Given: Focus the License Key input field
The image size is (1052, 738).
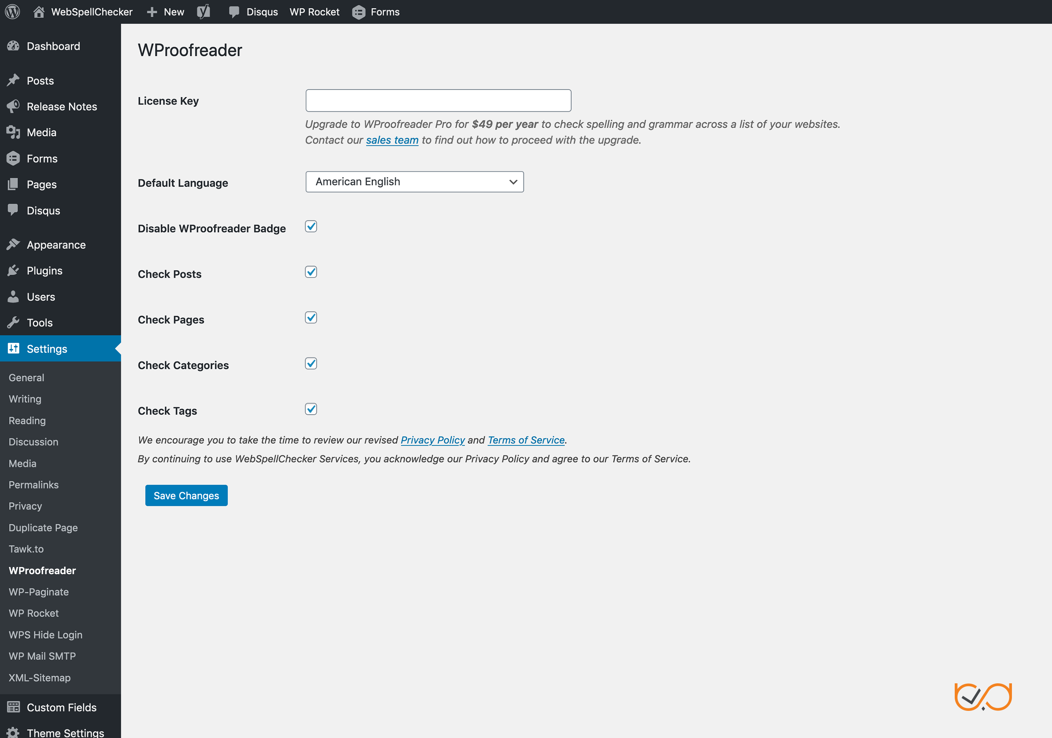Looking at the screenshot, I should tap(438, 100).
